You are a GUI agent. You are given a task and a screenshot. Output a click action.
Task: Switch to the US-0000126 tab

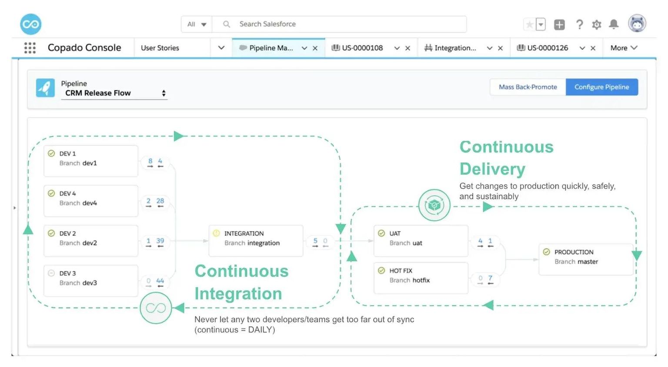[x=542, y=48]
